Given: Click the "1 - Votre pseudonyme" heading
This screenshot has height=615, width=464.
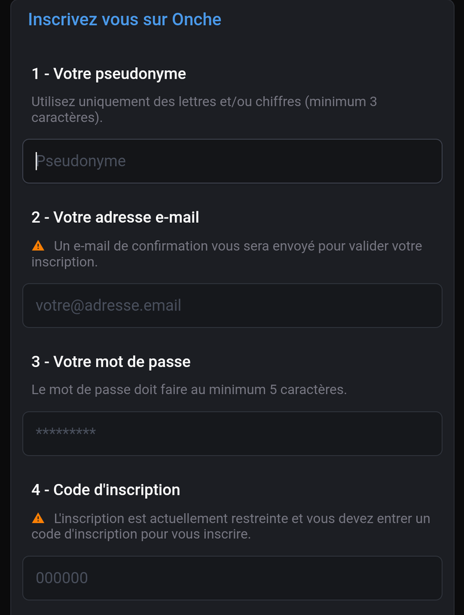Looking at the screenshot, I should click(x=109, y=74).
